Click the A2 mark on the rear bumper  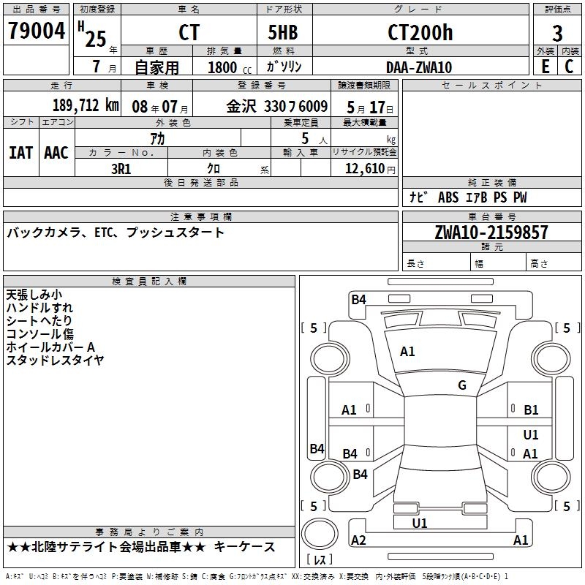[358, 540]
